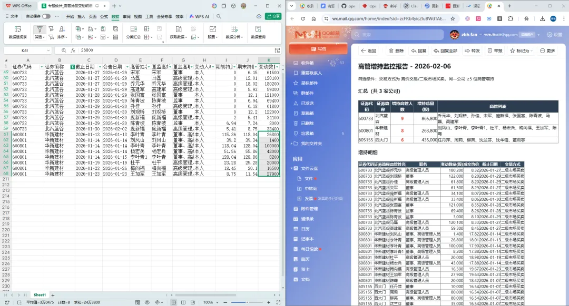The image size is (569, 306).
Task: Click the WPS AI button
Action: 199,16
